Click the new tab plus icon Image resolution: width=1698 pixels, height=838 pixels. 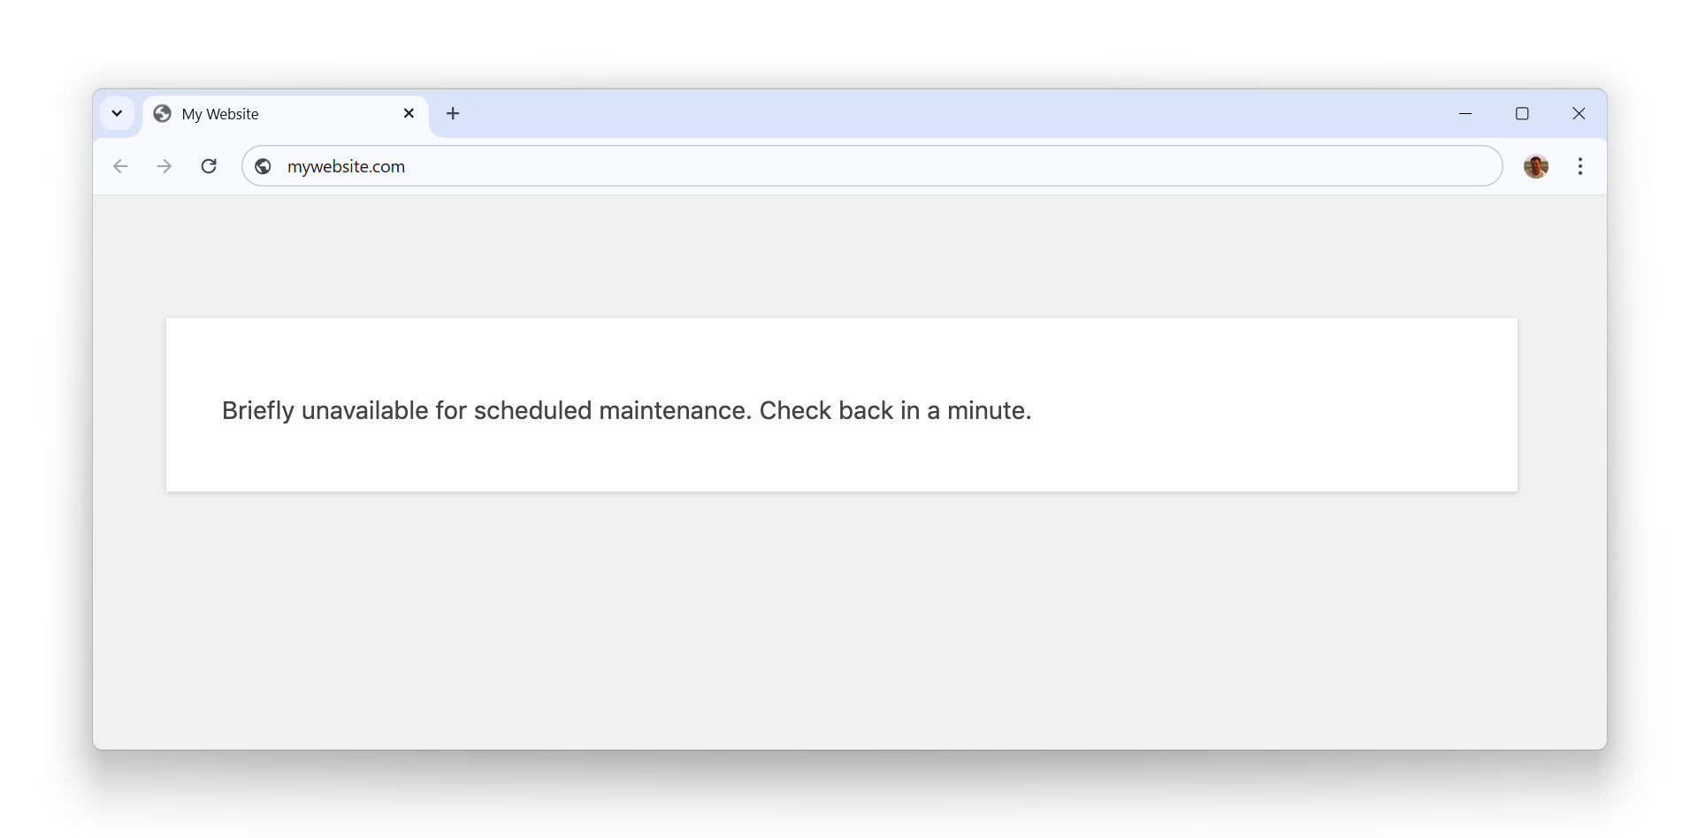tap(453, 113)
